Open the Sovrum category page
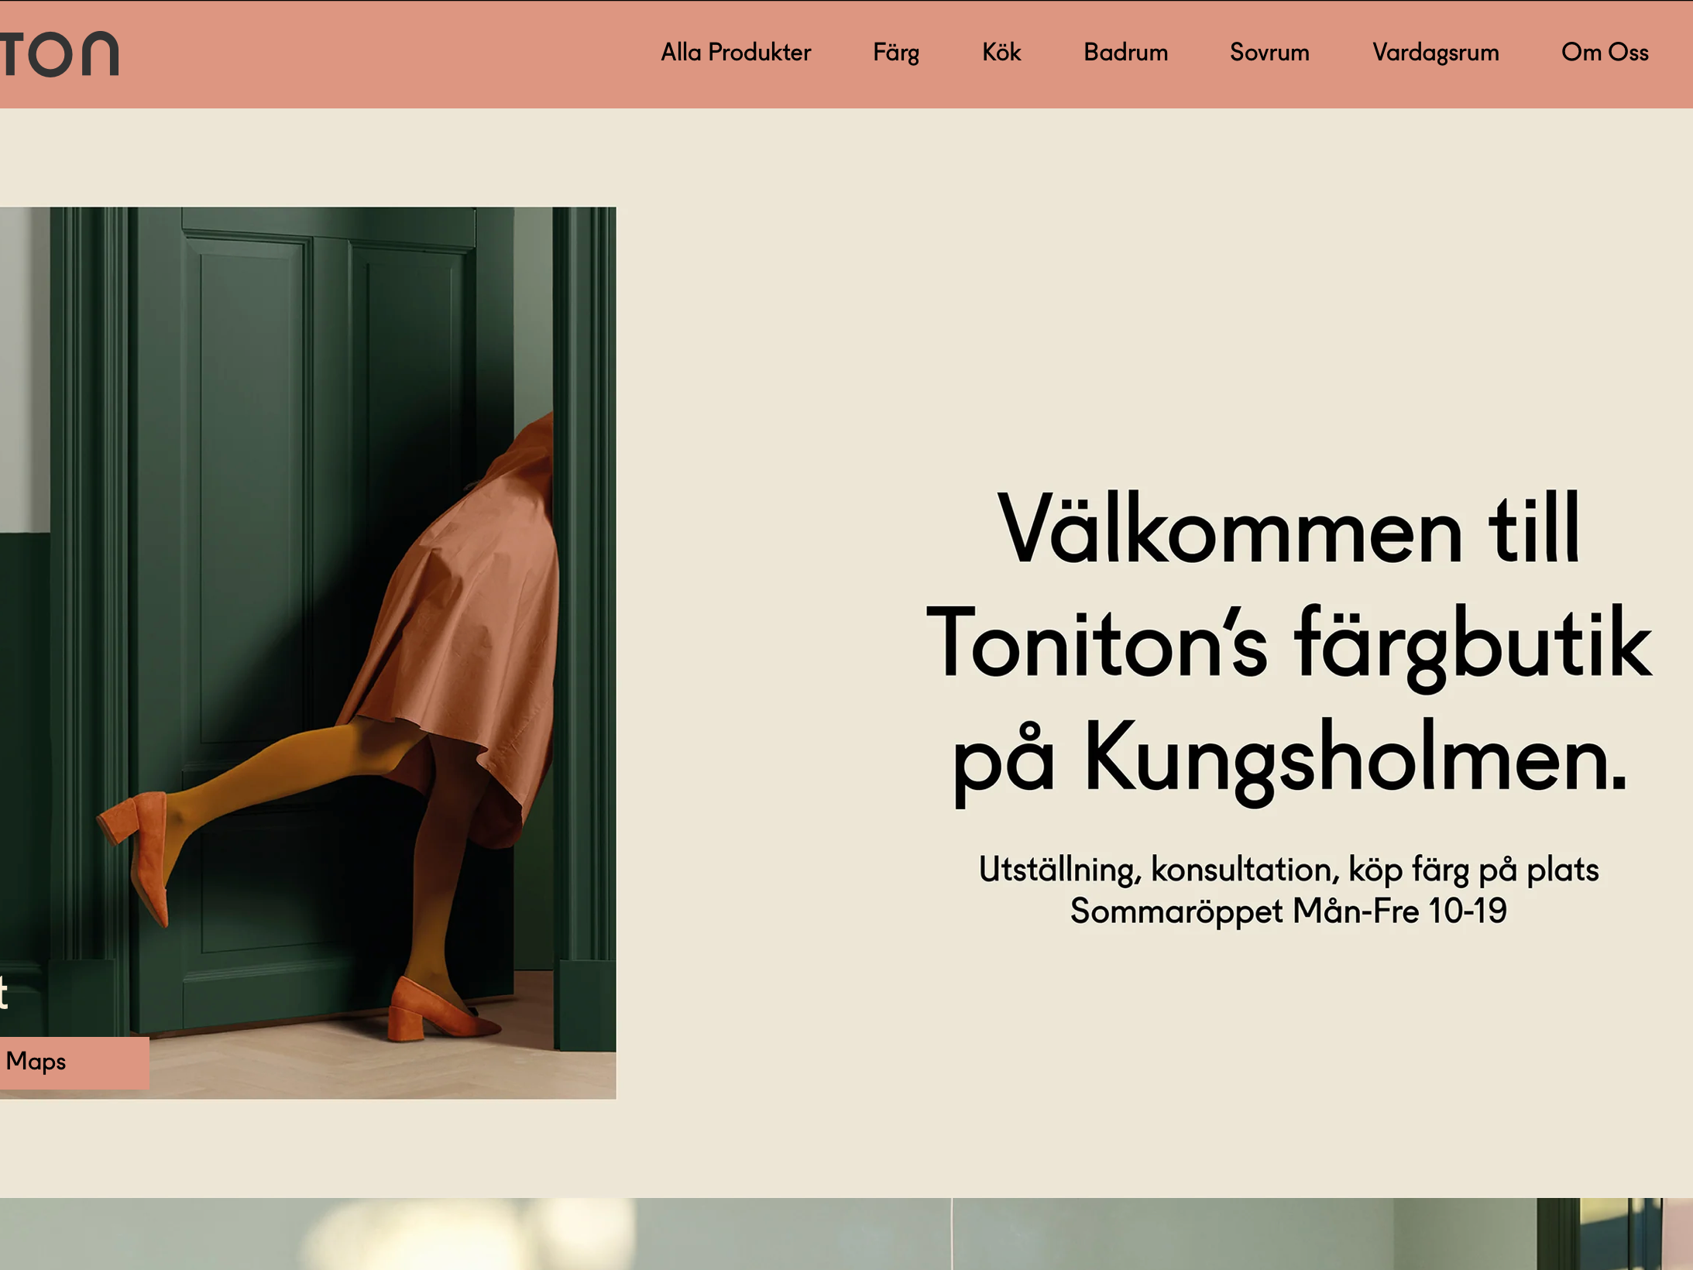Screen dimensions: 1693x1270 (x=1269, y=53)
